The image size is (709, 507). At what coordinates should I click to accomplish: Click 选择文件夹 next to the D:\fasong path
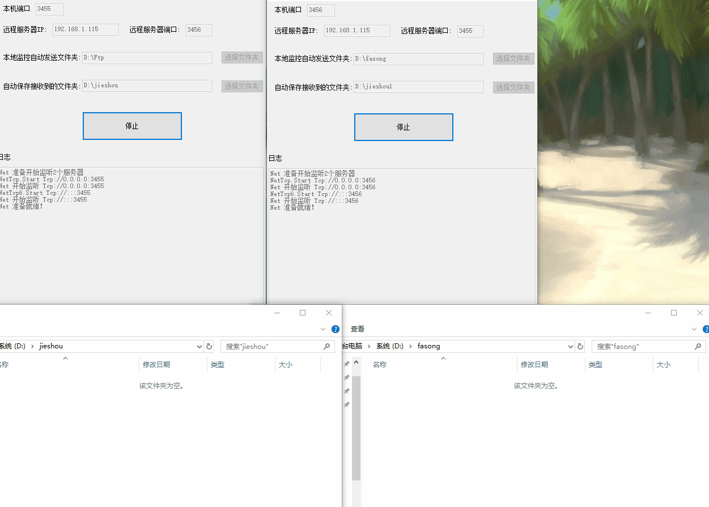pyautogui.click(x=513, y=58)
